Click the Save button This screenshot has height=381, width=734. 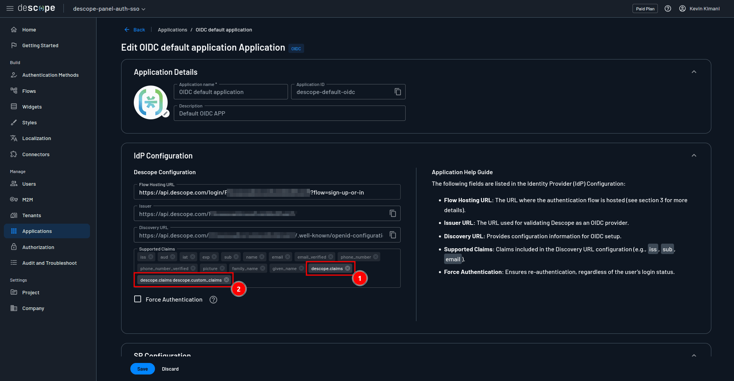[142, 369]
